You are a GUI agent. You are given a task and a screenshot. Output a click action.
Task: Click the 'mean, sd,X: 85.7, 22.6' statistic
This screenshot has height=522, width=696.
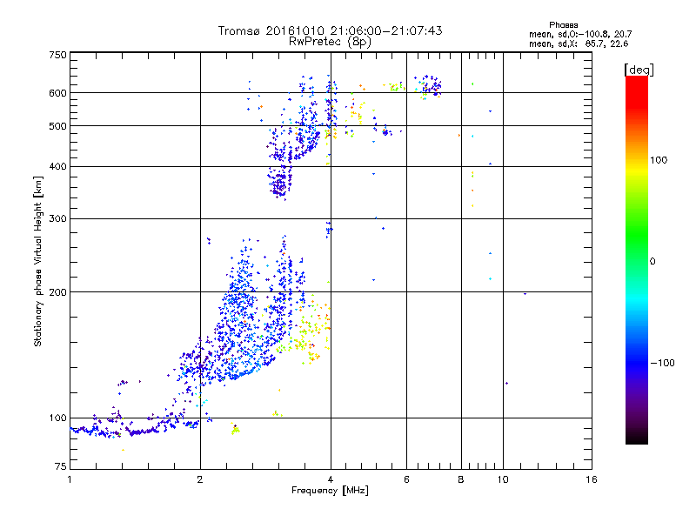pyautogui.click(x=579, y=43)
